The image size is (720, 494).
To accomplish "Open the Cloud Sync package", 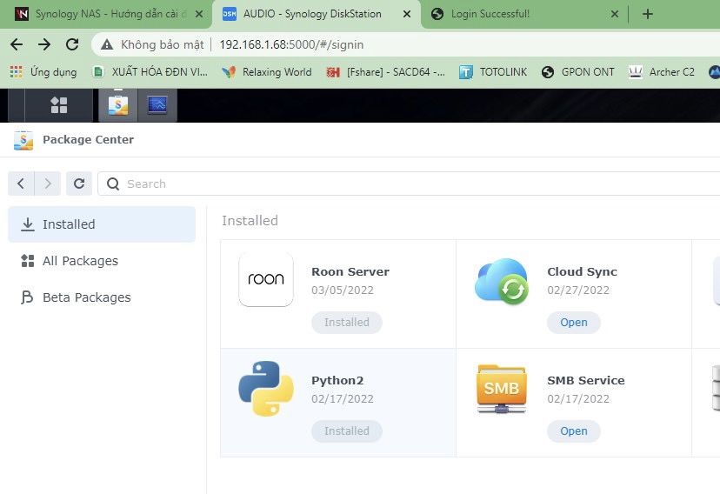I will click(x=574, y=323).
